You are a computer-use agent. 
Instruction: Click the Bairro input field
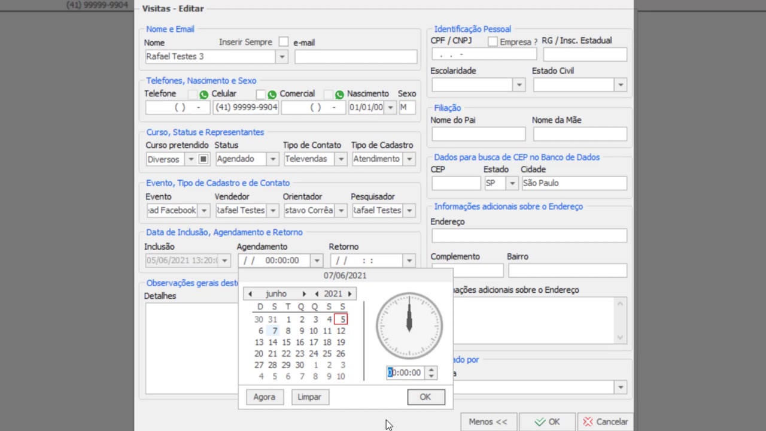point(567,271)
